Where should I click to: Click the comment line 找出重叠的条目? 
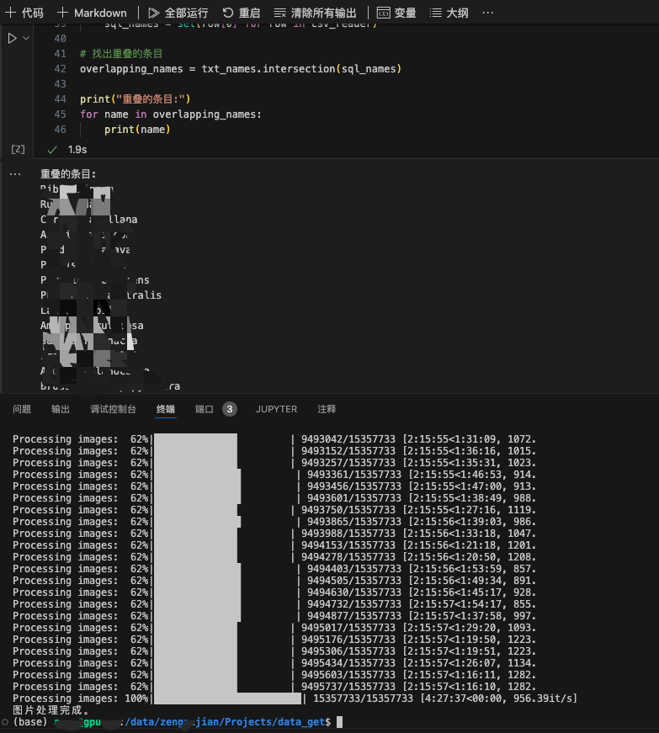[x=121, y=53]
